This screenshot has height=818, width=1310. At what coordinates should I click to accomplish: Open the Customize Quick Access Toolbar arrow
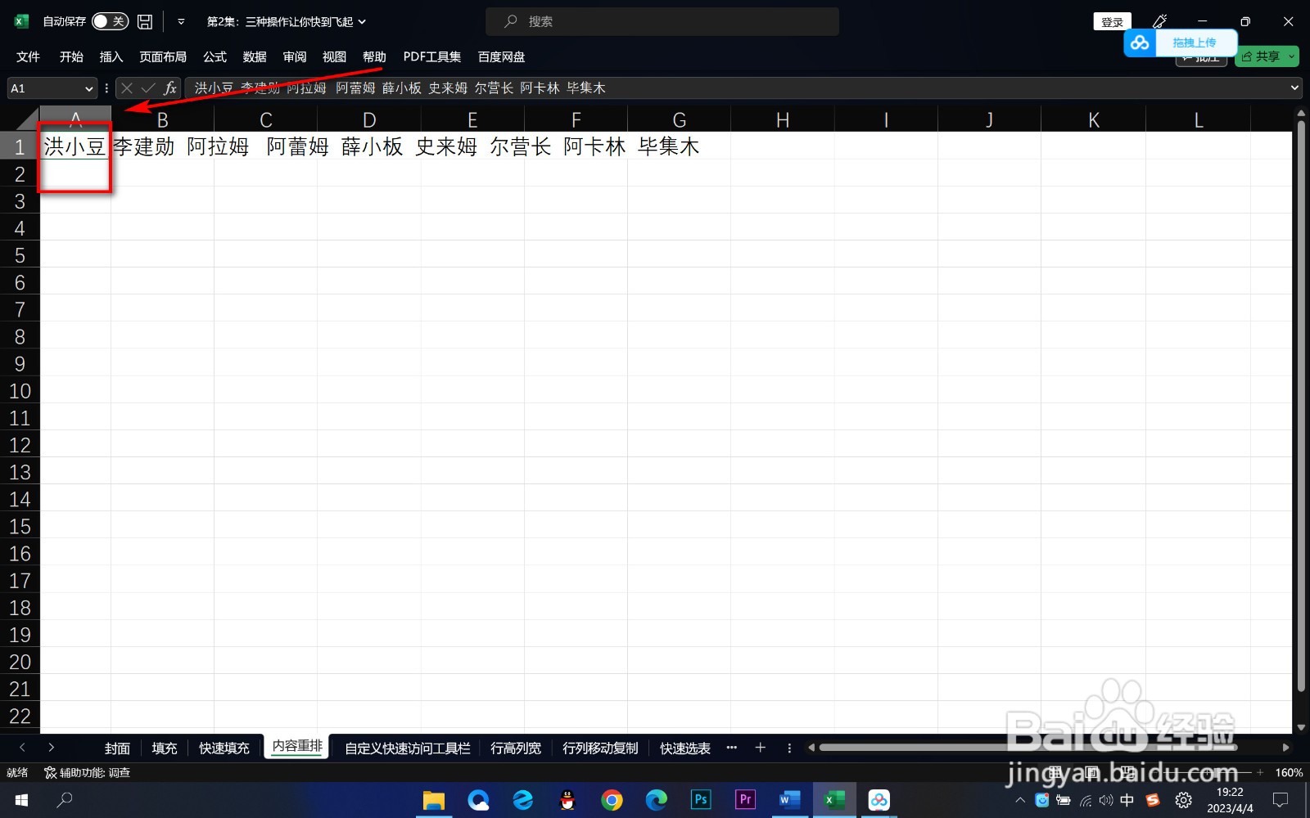(181, 22)
